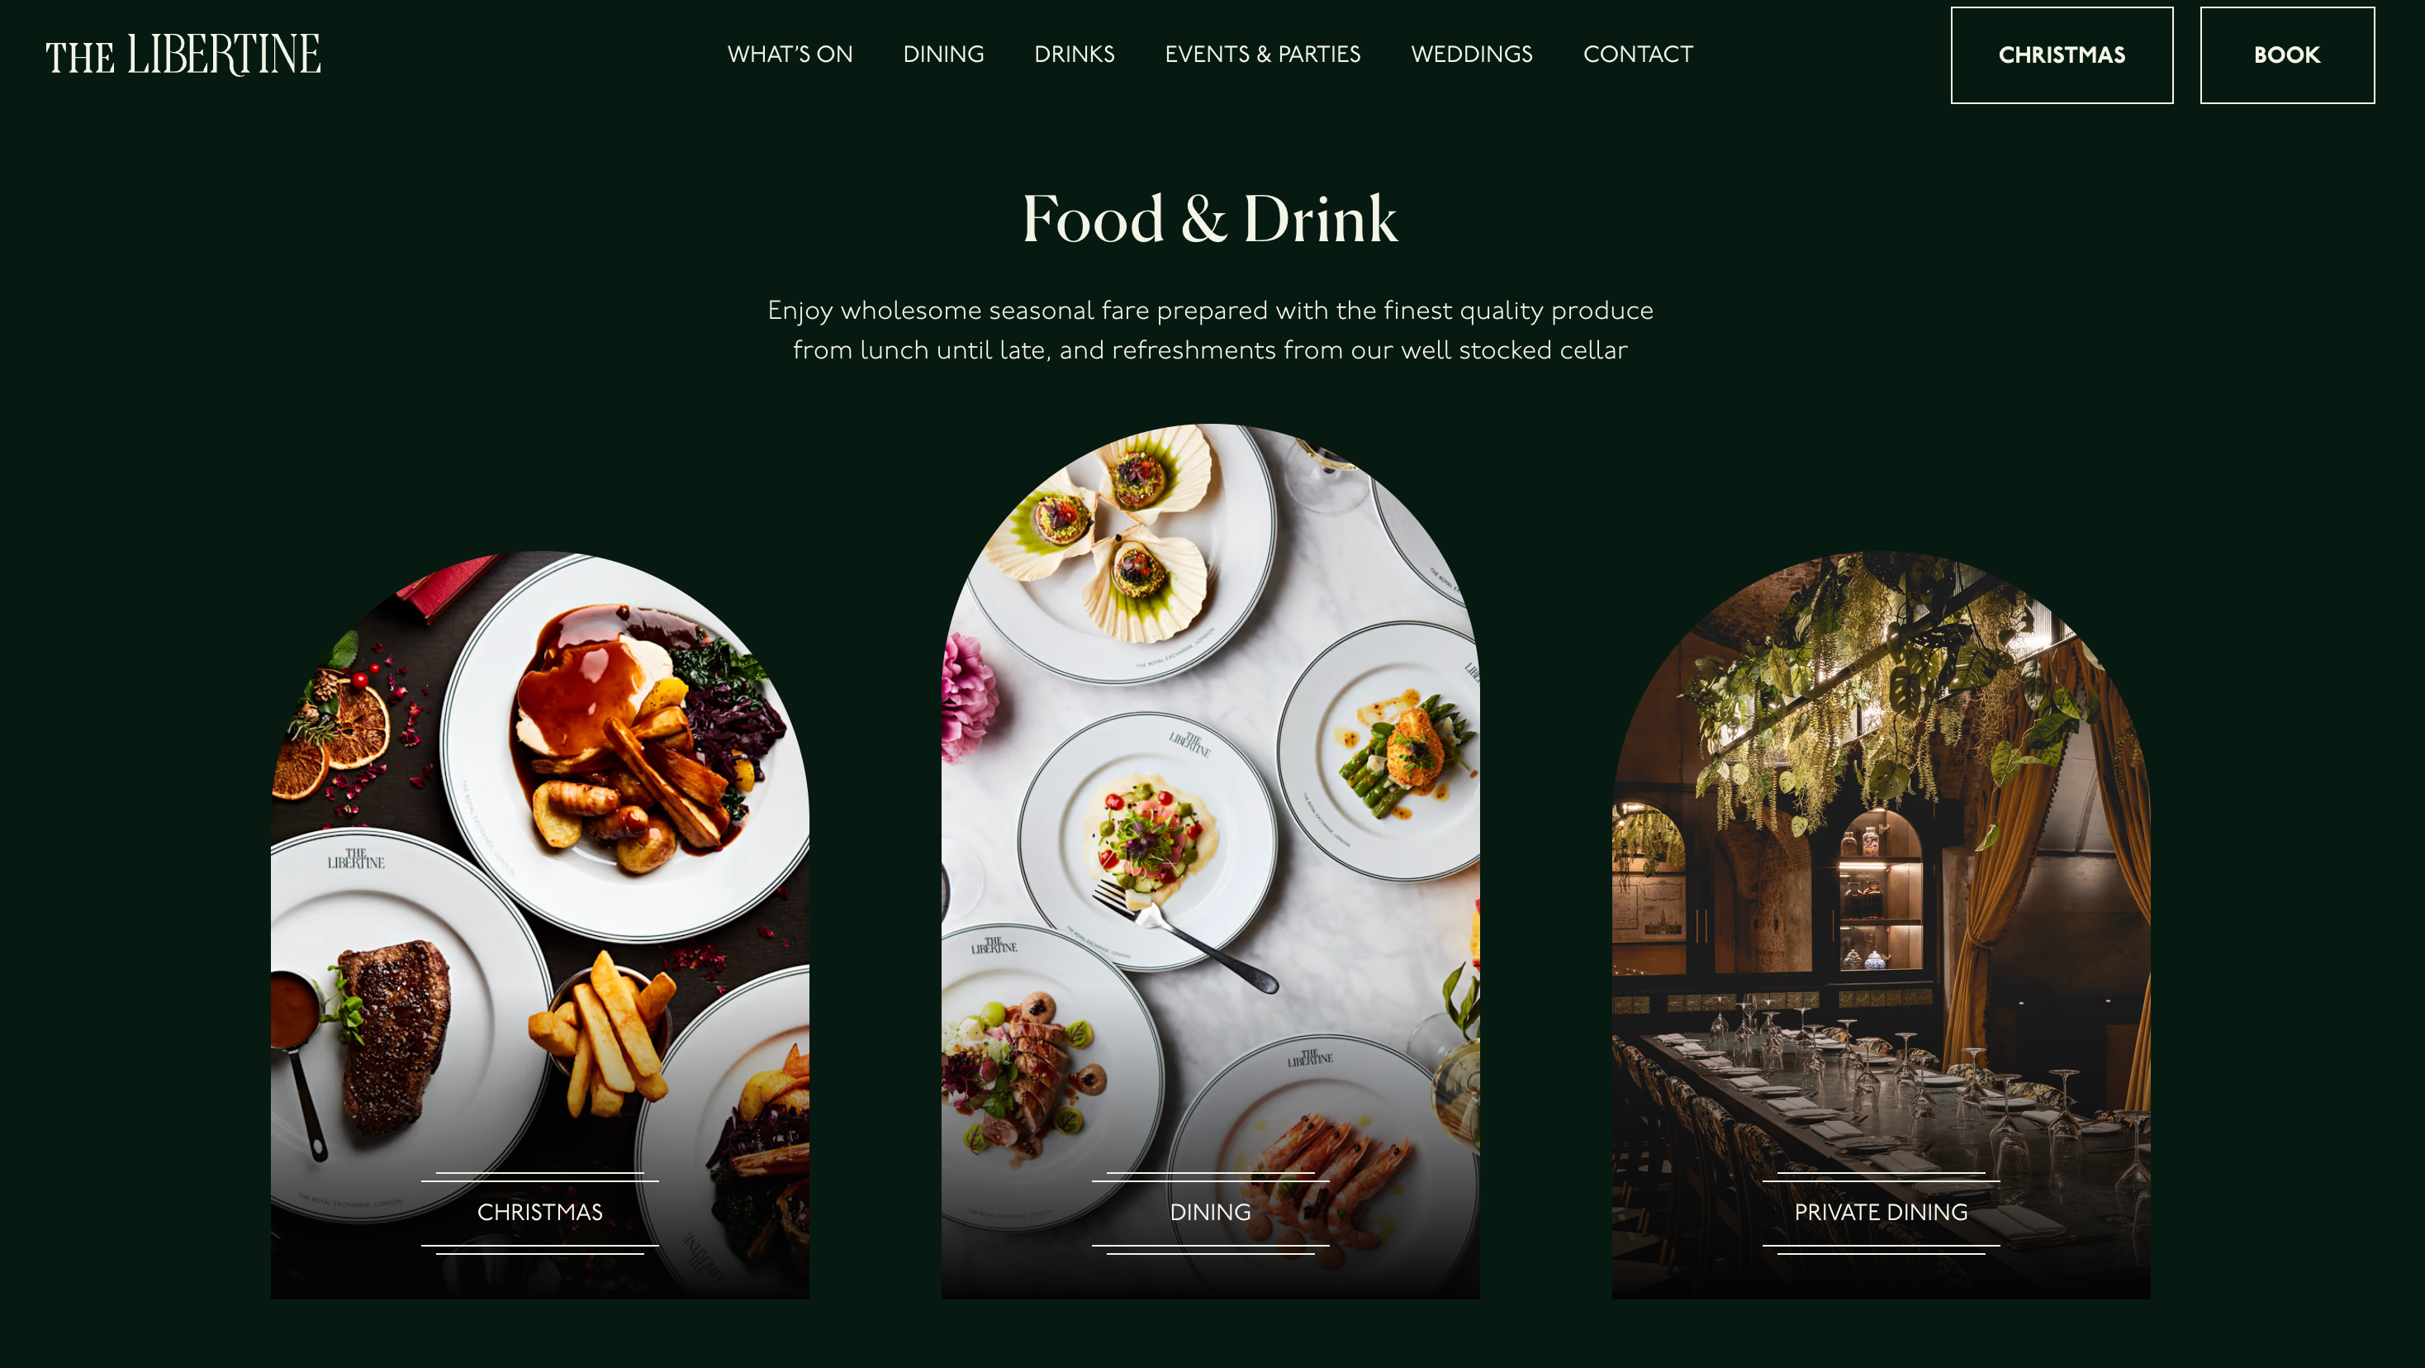
Task: Open the Weddings page link
Action: point(1471,55)
